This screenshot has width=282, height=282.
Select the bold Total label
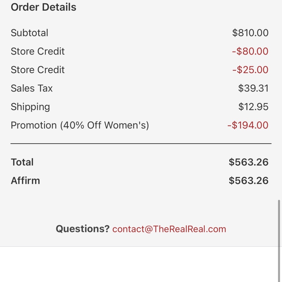coord(22,162)
